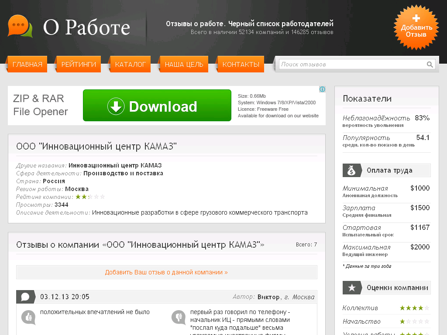Click ad detail Size: 0.66Mb

252,96
